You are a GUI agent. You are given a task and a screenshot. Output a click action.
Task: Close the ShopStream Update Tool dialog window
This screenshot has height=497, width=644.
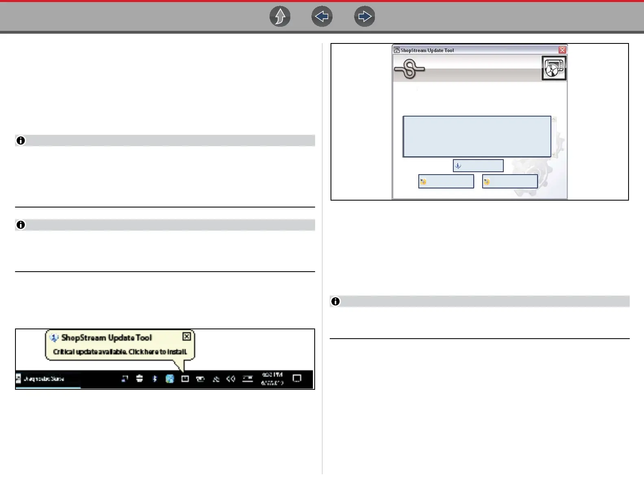tap(562, 50)
